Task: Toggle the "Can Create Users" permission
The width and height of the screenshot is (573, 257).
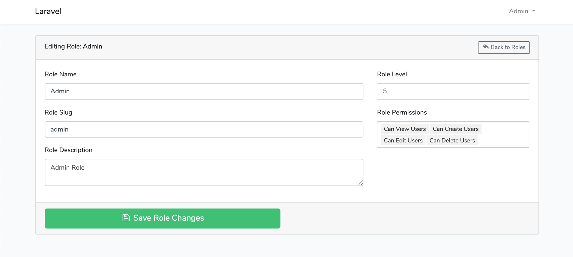Action: [455, 129]
